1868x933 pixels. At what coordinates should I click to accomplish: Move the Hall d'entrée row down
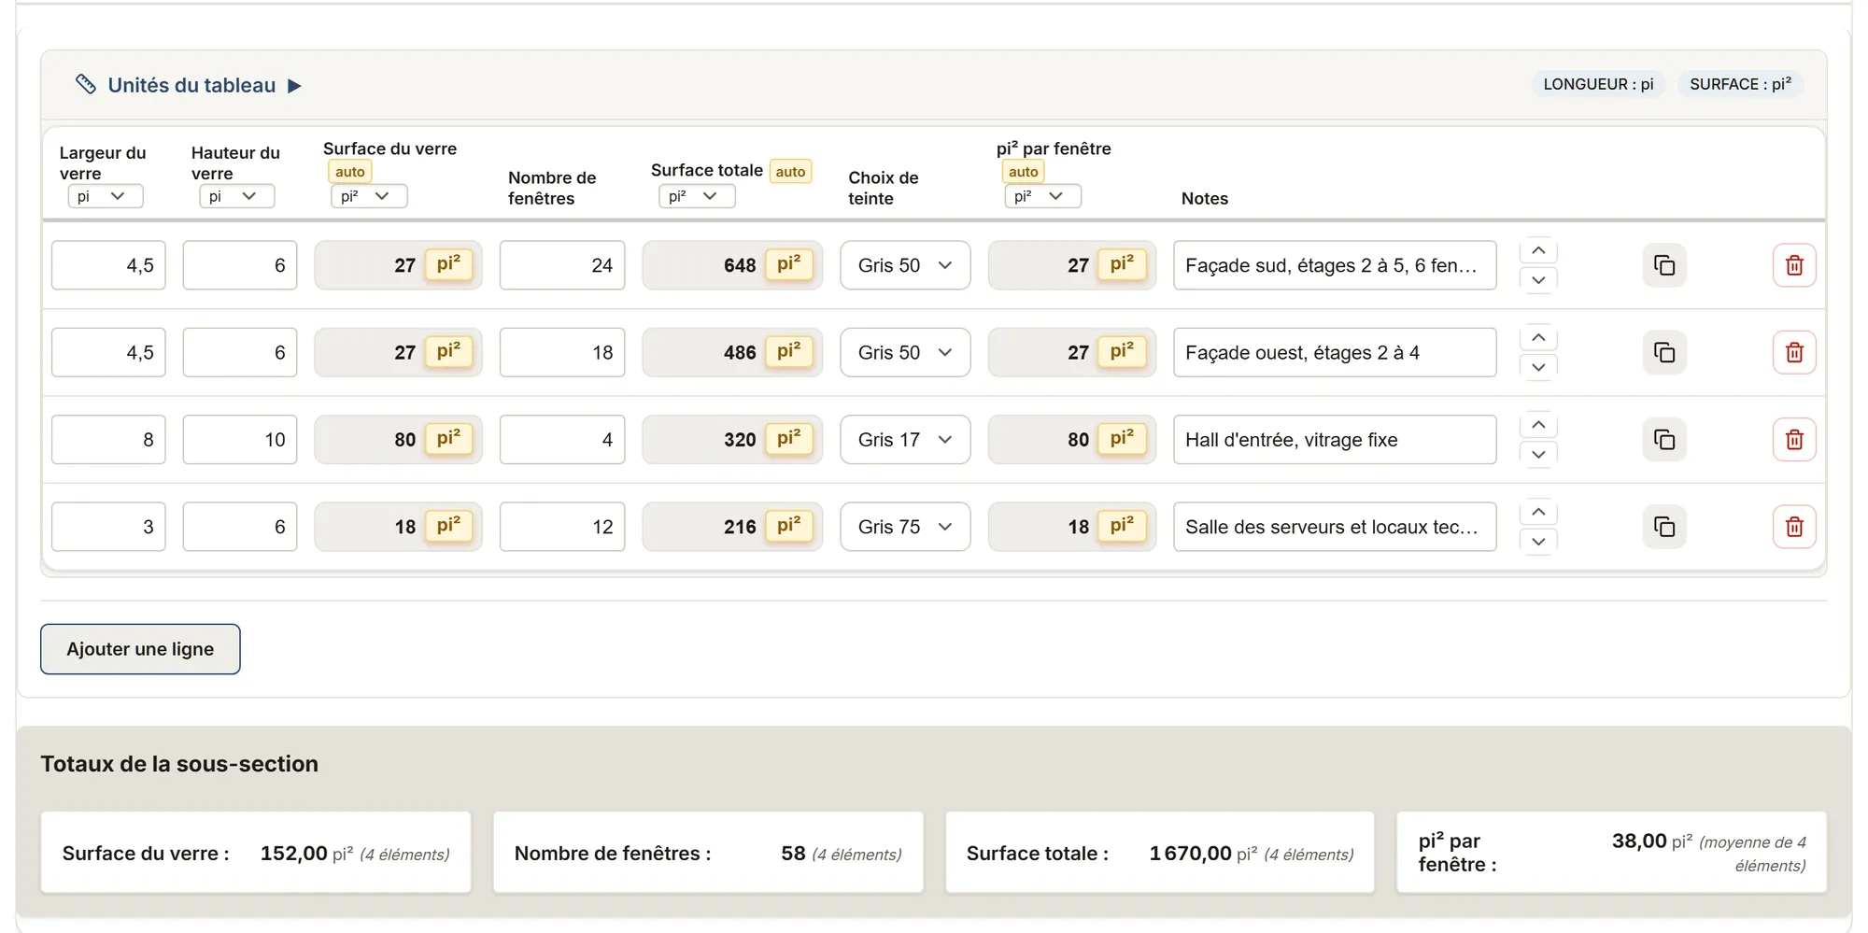point(1538,455)
